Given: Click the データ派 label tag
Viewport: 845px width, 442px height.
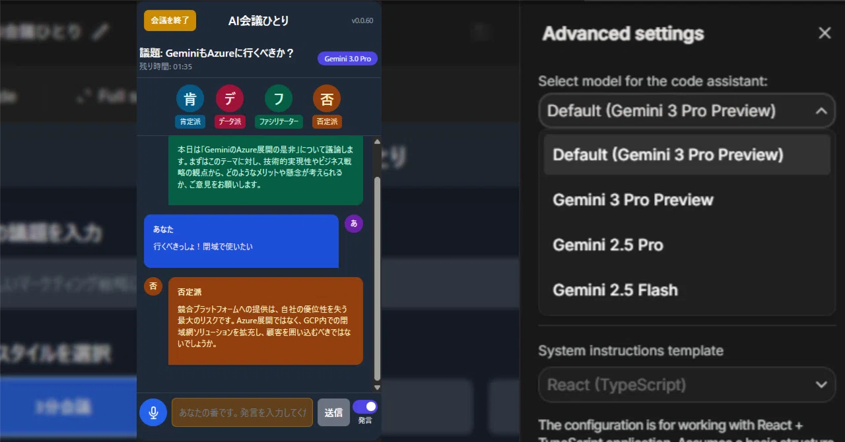Looking at the screenshot, I should [x=230, y=122].
